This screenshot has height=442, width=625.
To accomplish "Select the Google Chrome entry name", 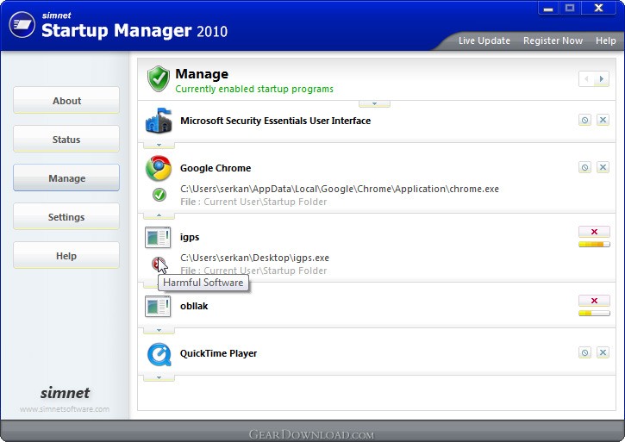I will tap(216, 168).
